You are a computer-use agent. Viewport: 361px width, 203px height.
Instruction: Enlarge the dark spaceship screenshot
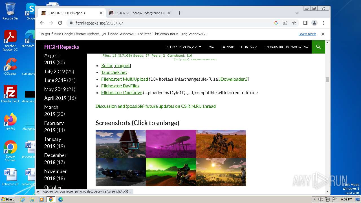tap(121, 172)
